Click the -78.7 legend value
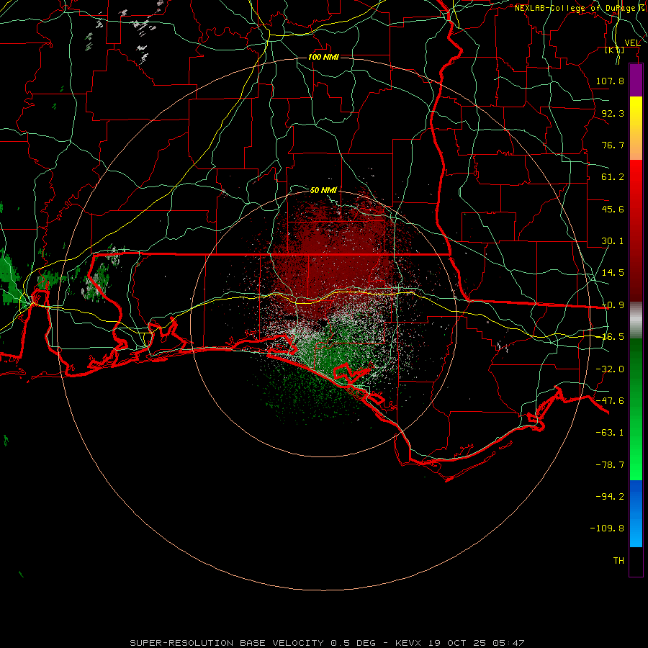This screenshot has height=648, width=648. tap(610, 465)
